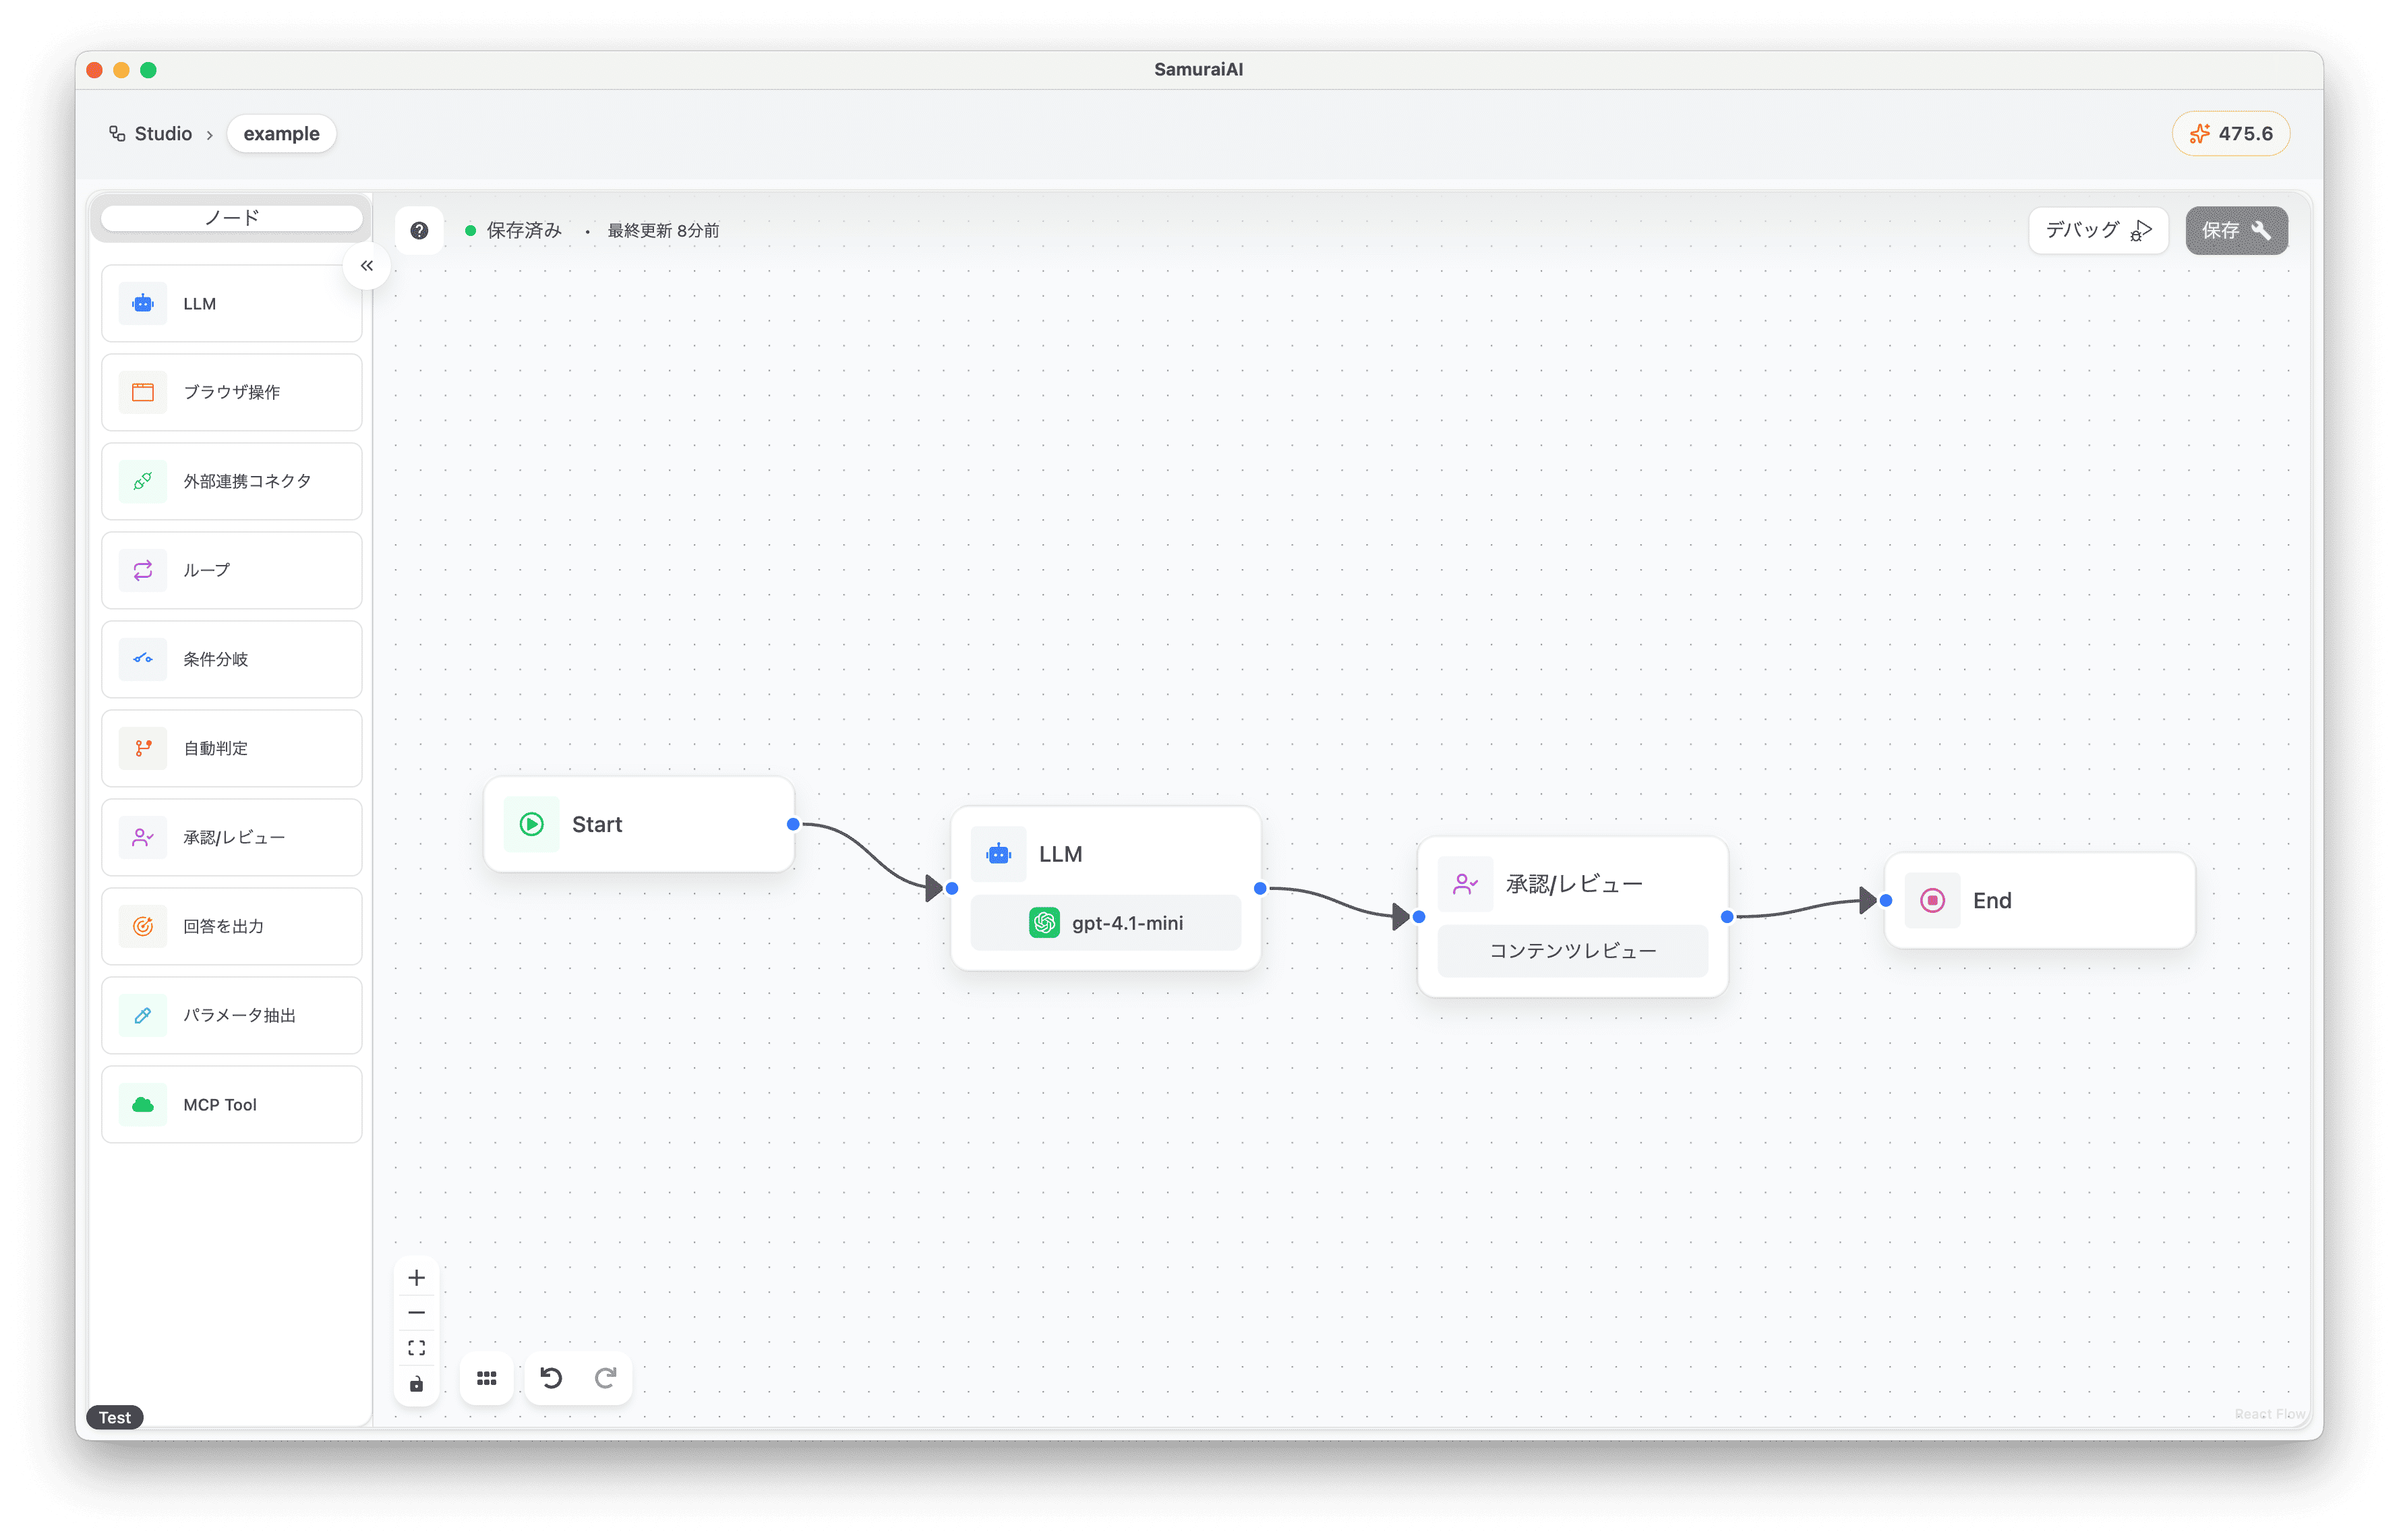Select the MCP Tool node
This screenshot has height=1540, width=2399.
pyautogui.click(x=231, y=1104)
